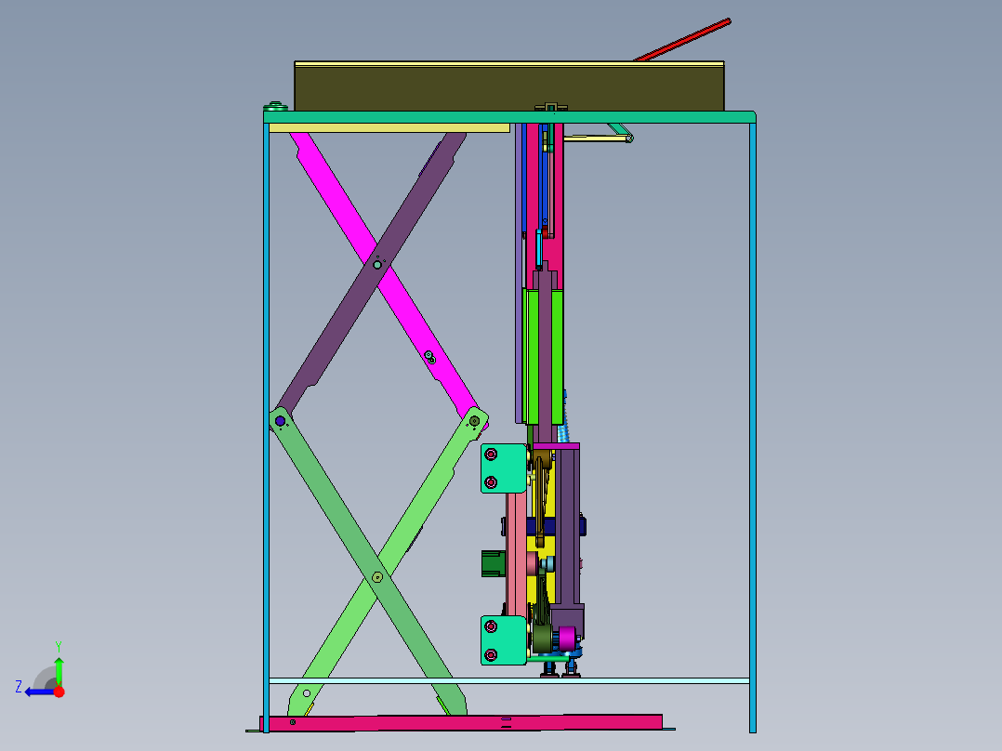
Task: Select the right blue frame leg
Action: (753, 427)
